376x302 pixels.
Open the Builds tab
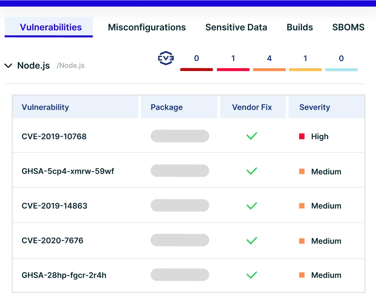pyautogui.click(x=300, y=27)
